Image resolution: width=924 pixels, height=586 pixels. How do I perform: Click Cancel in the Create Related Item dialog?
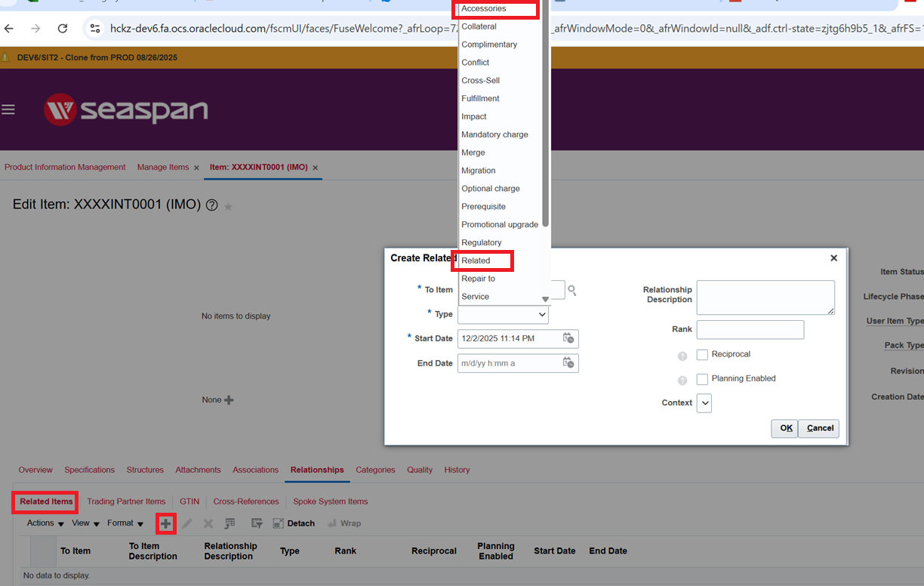(x=819, y=428)
